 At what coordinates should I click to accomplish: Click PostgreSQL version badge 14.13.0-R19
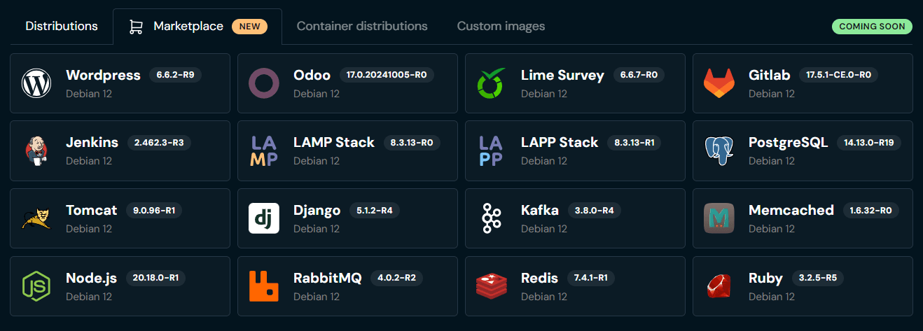(x=868, y=142)
